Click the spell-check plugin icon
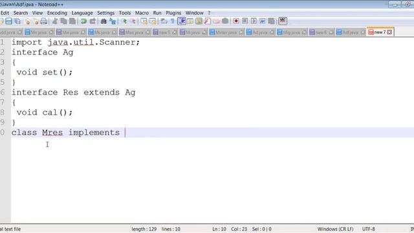 283,21
